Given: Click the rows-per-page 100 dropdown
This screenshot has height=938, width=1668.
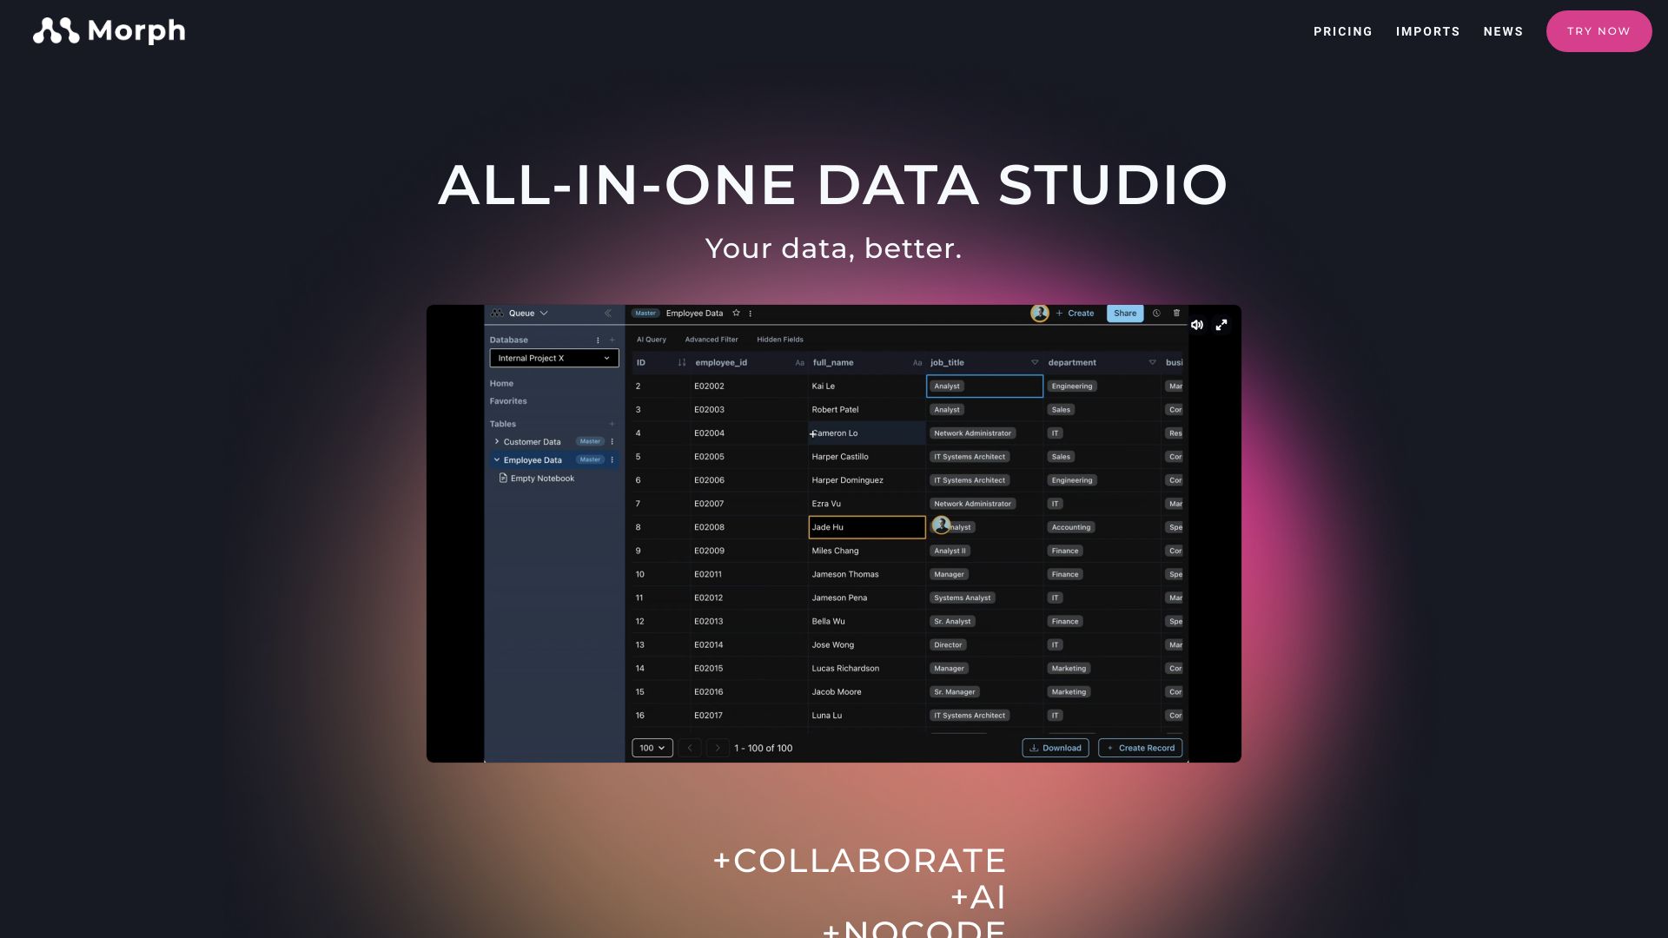Looking at the screenshot, I should [x=652, y=748].
